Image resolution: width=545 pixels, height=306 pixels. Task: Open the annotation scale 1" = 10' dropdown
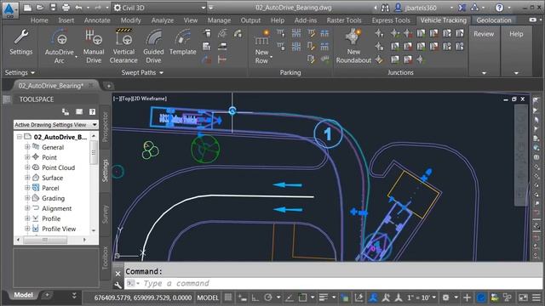pyautogui.click(x=422, y=297)
